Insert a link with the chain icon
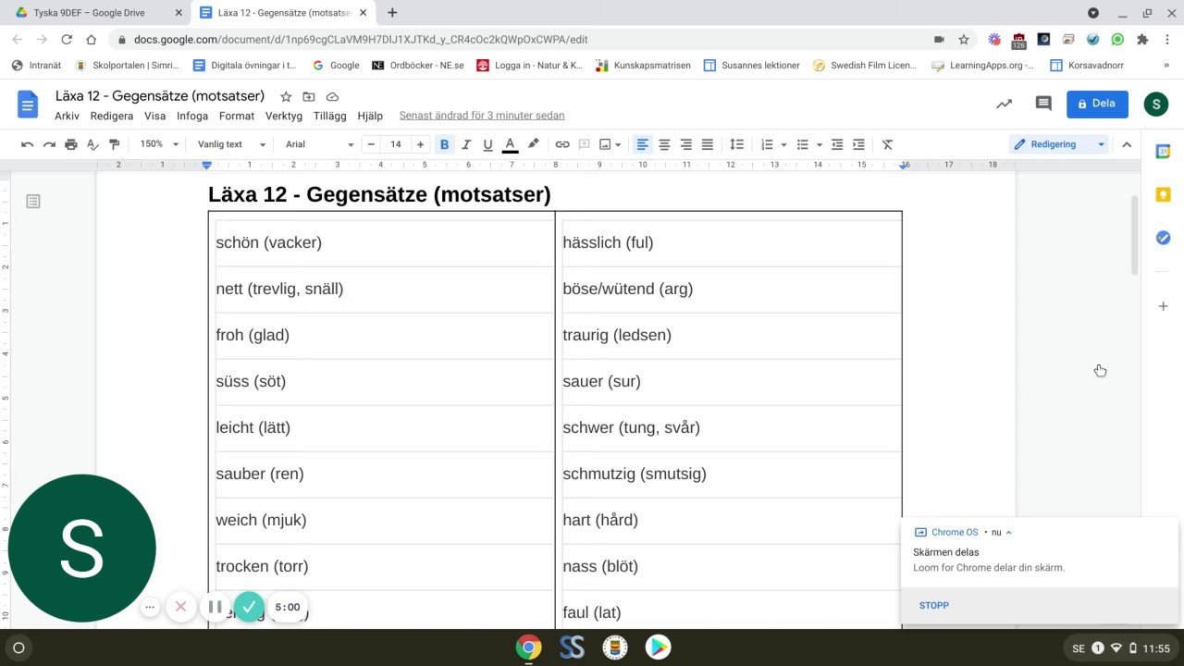 click(562, 144)
